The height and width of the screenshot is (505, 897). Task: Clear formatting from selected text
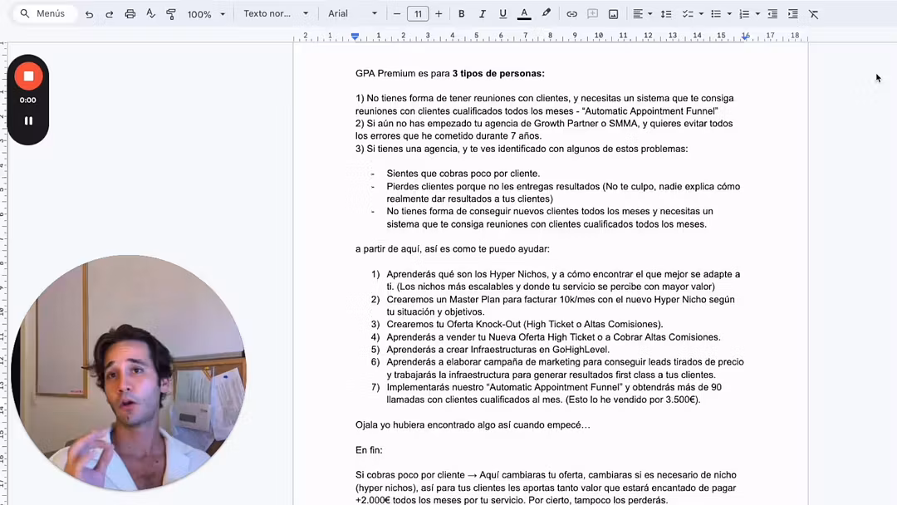813,14
